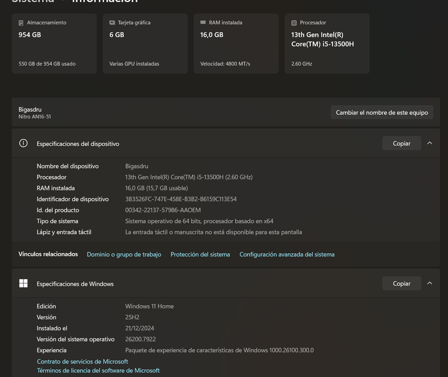448x377 pixels.
Task: Select the Tipo de sistema 64 bits value
Action: click(x=199, y=221)
